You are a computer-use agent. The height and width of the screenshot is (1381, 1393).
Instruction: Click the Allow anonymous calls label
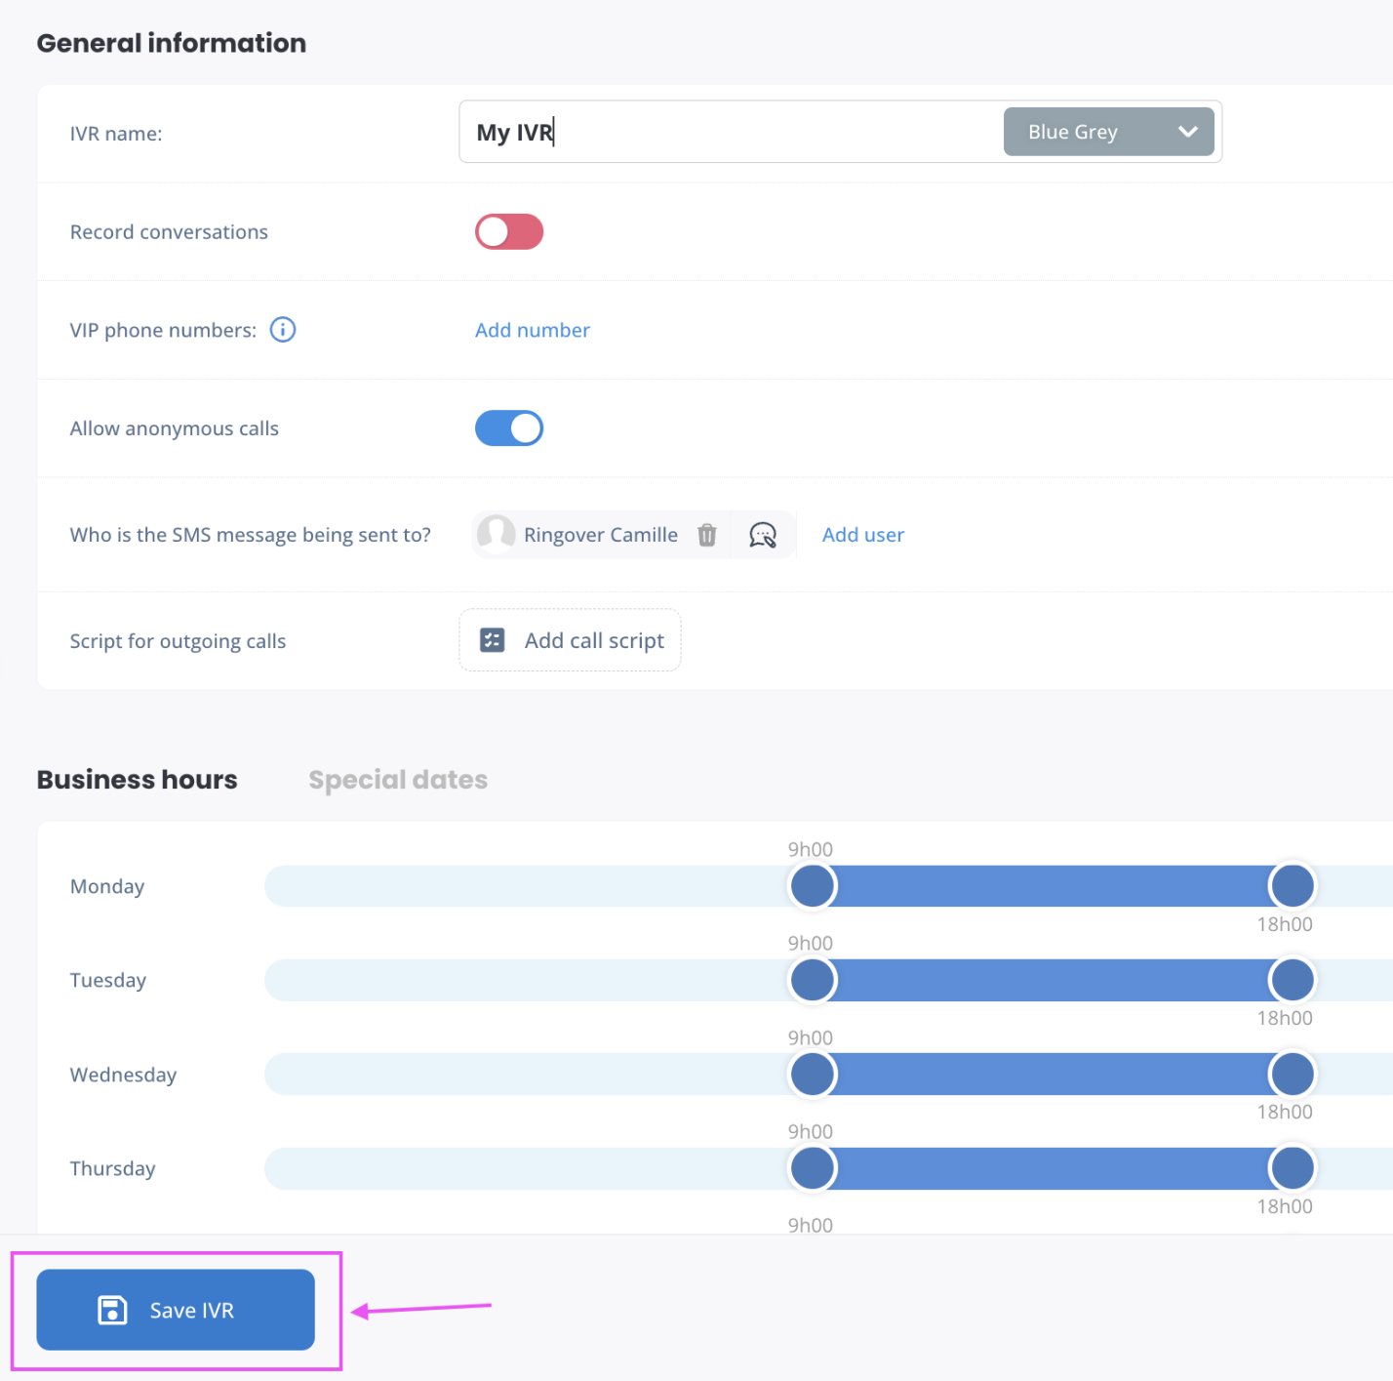pos(175,428)
